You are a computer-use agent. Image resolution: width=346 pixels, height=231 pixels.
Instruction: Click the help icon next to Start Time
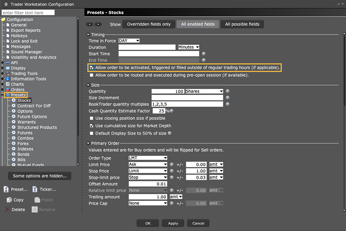click(x=204, y=54)
